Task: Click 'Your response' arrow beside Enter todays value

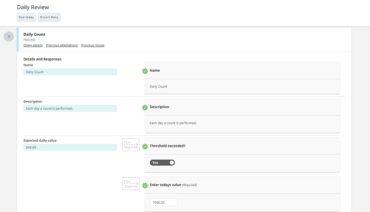Action: pyautogui.click(x=131, y=183)
